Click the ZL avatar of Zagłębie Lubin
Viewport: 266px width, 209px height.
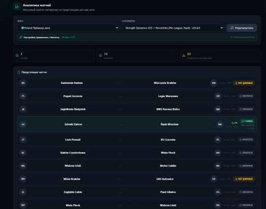23,192
